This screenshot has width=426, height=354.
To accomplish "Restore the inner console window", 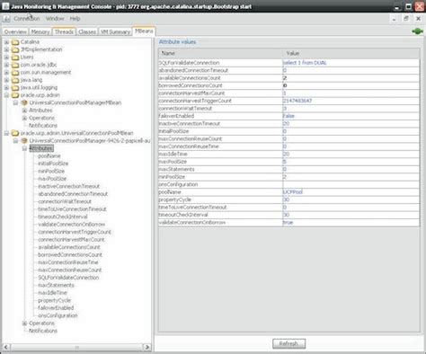I will tap(406, 19).
